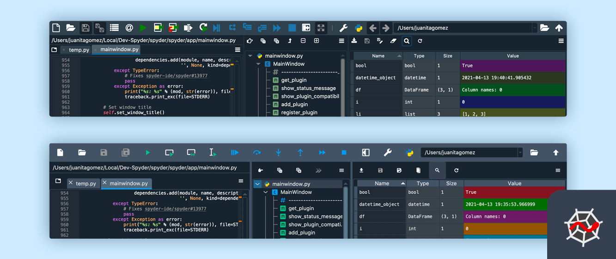Switch to temp.py tab in the upper editor
Screen dimensions: 616x259
(79, 50)
